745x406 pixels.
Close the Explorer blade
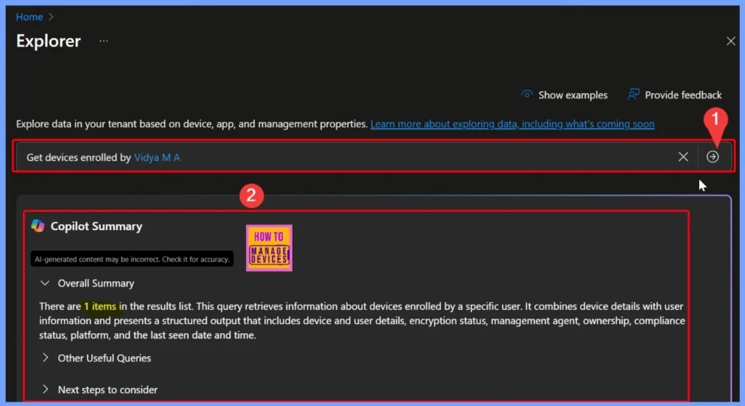click(730, 41)
